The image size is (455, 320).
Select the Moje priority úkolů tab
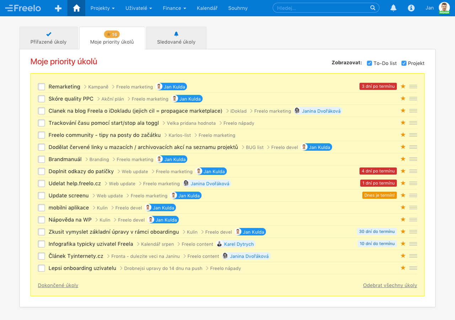[x=112, y=38]
